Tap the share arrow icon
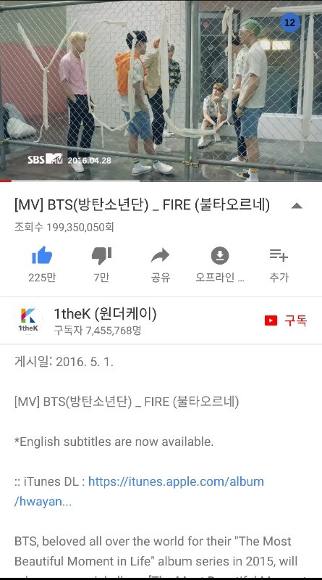 (x=160, y=256)
